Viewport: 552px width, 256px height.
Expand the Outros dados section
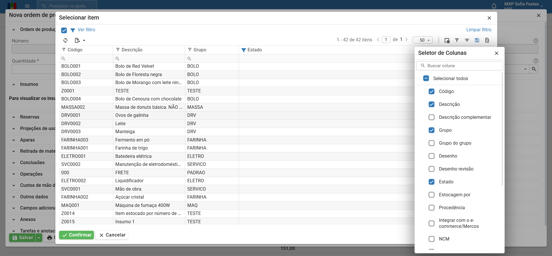[14, 197]
